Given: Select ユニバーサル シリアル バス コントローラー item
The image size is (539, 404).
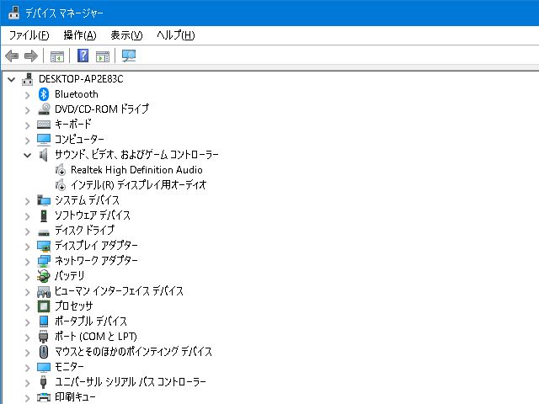Looking at the screenshot, I should tap(130, 382).
